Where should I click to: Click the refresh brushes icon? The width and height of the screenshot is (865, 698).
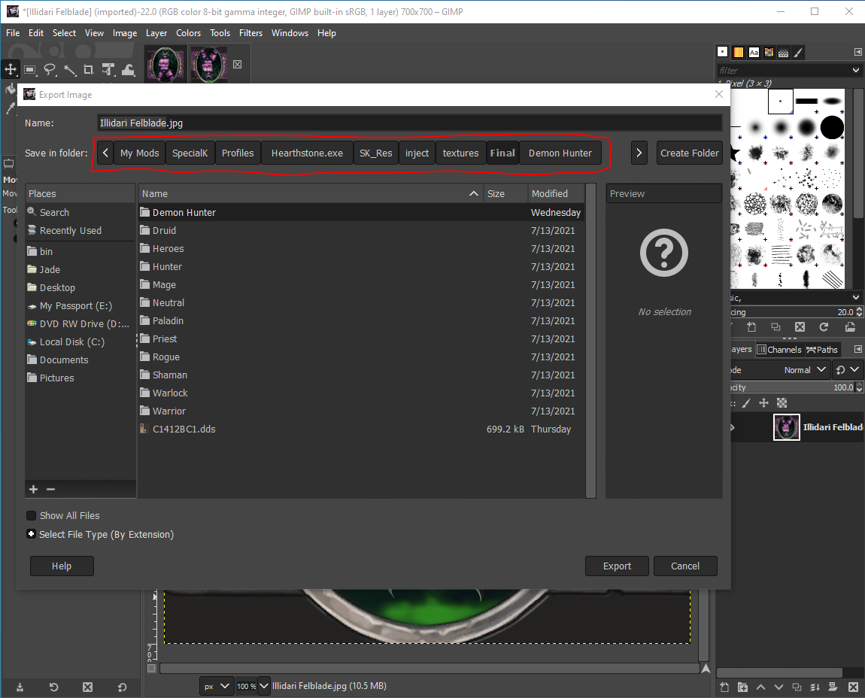click(824, 327)
